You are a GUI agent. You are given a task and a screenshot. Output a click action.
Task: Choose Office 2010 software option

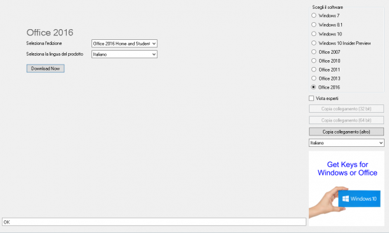pos(314,61)
